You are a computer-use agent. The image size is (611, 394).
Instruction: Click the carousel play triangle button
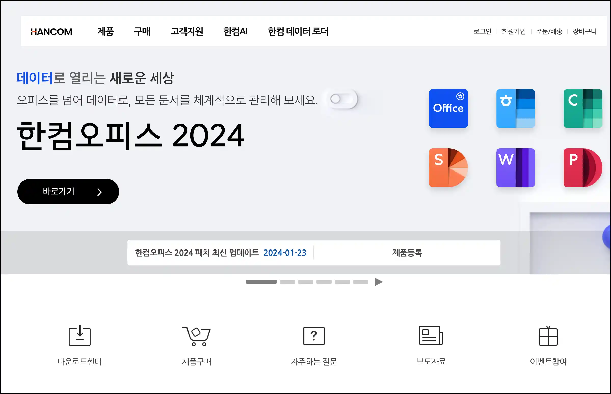(379, 282)
